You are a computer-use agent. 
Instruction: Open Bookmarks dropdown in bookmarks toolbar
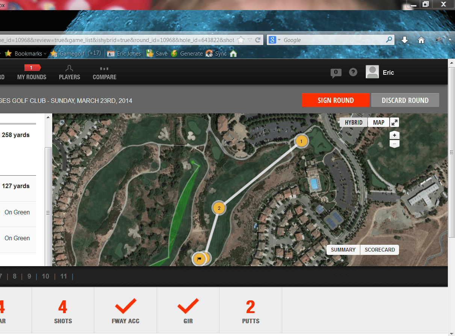26,53
